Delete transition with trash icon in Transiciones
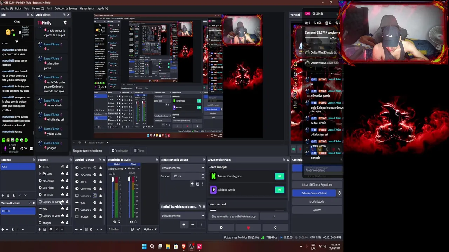Image resolution: width=449 pixels, height=252 pixels. coord(197,184)
